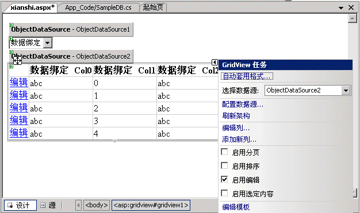Select the <asp:gridview#gridview1> tag

pos(151,205)
